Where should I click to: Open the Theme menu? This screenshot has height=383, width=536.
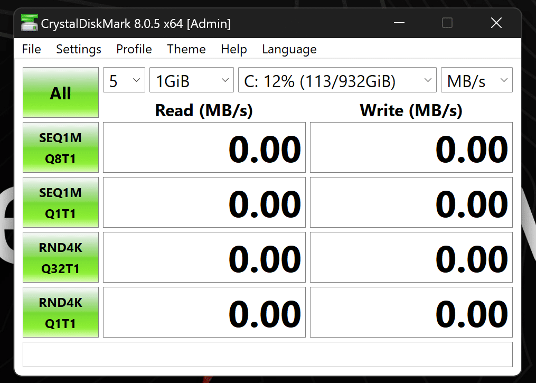[186, 49]
